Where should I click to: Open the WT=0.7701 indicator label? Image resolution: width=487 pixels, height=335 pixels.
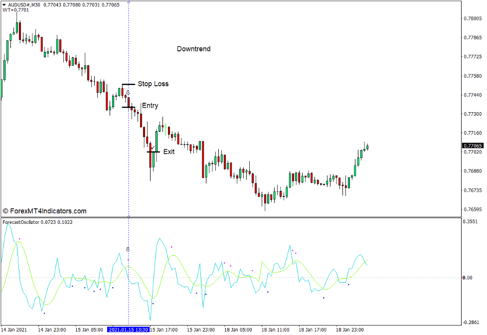tap(12, 9)
